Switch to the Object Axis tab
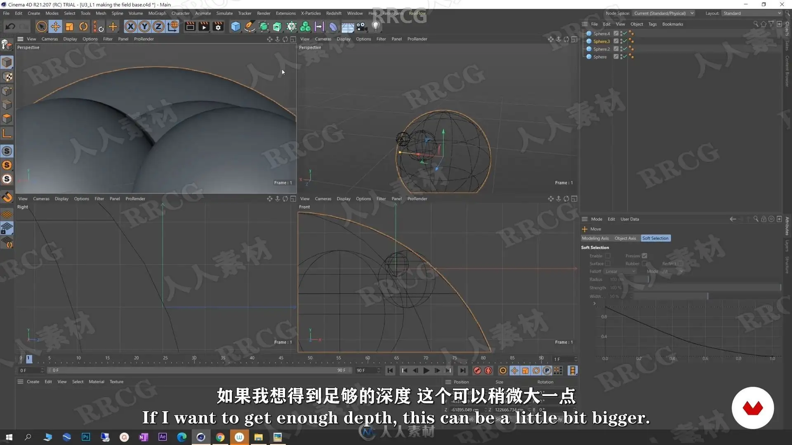The width and height of the screenshot is (792, 445). tap(625, 238)
